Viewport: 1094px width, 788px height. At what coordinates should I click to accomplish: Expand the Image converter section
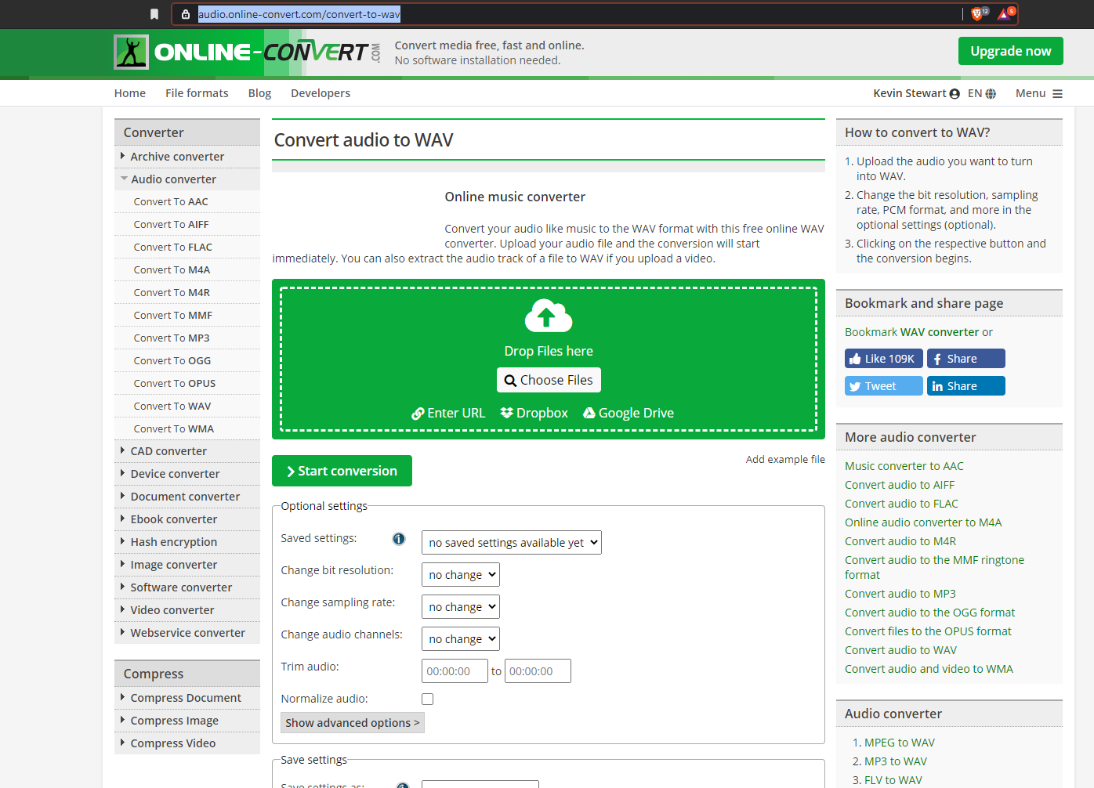click(x=187, y=565)
